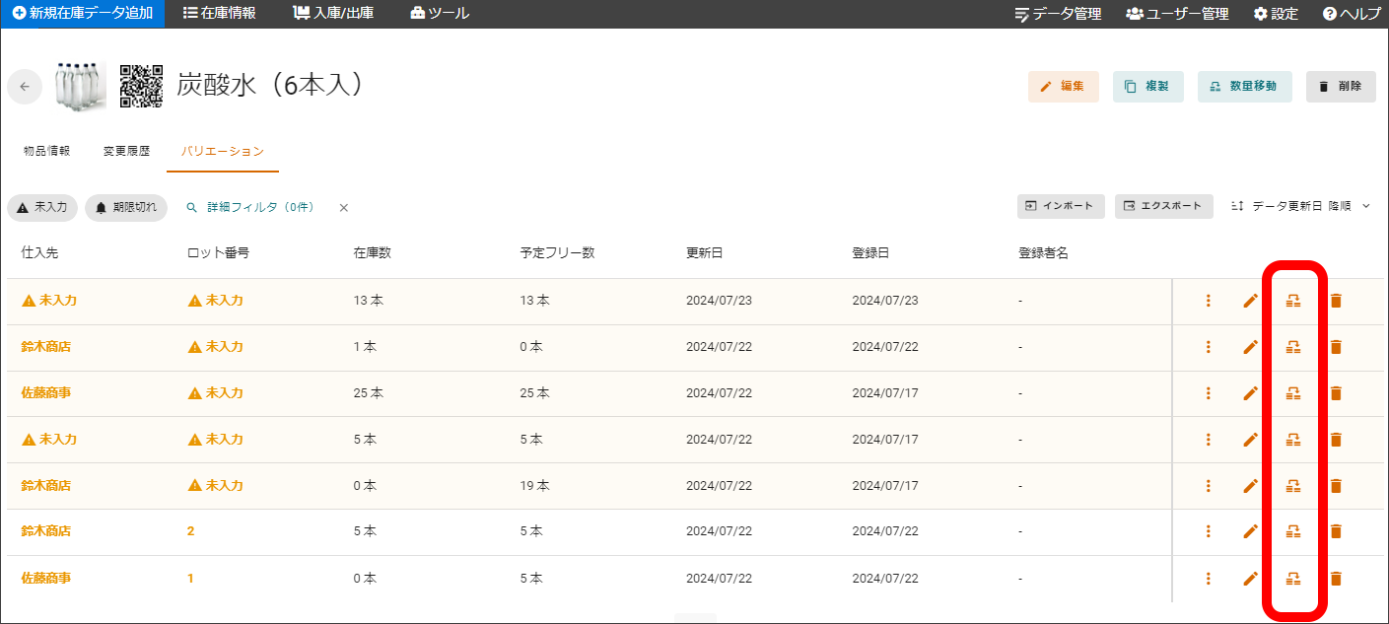Edit the 1本 鈴木商店 row
This screenshot has width=1389, height=624.
pyautogui.click(x=1250, y=347)
